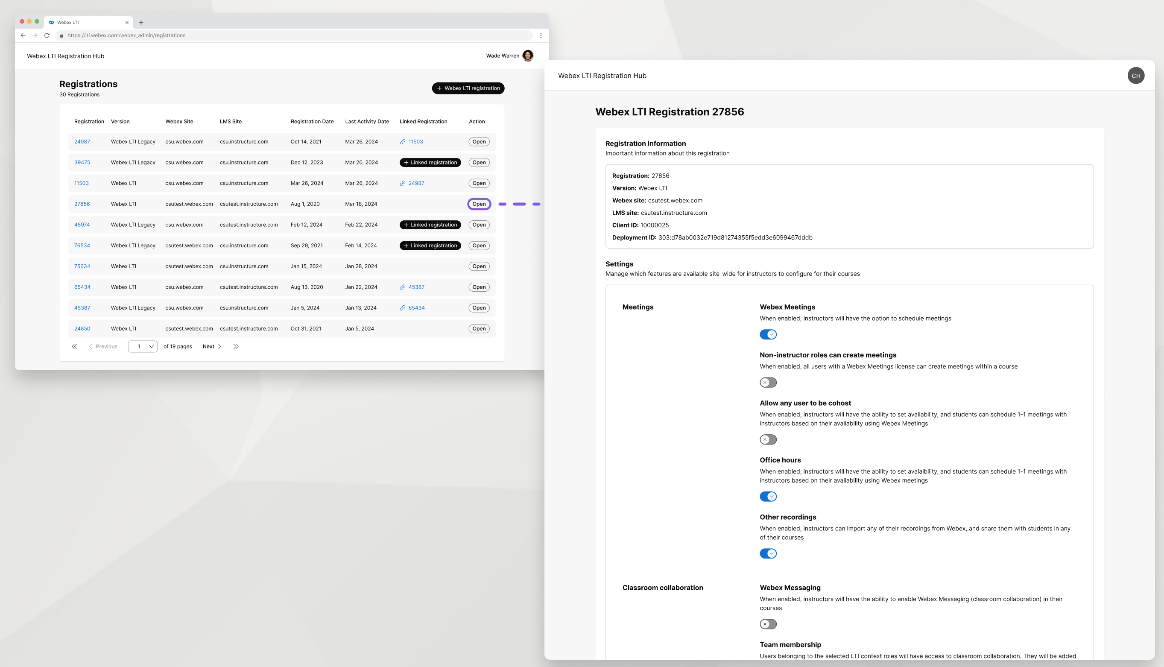This screenshot has width=1164, height=667.
Task: Click the lock icon in address bar
Action: (61, 35)
